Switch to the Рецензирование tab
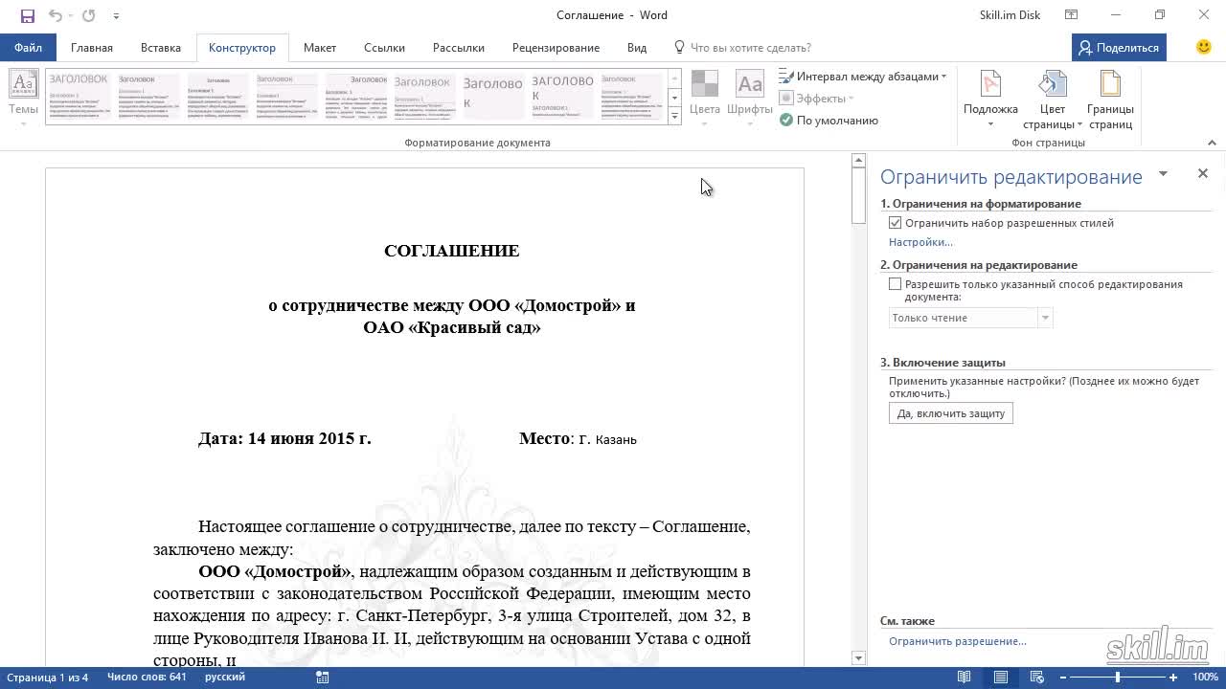The height and width of the screenshot is (689, 1226). pos(556,48)
